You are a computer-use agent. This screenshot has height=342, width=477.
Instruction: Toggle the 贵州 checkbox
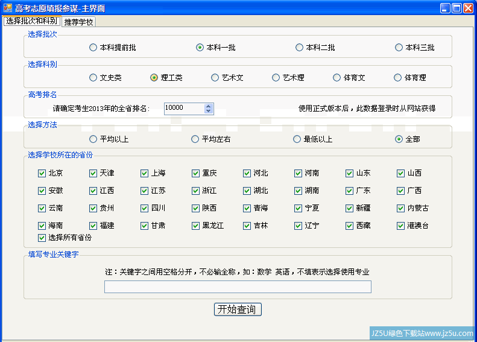(93, 209)
